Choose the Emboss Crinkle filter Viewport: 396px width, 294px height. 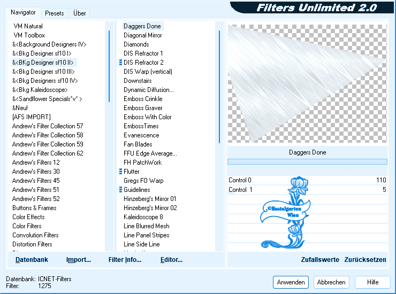(143, 99)
